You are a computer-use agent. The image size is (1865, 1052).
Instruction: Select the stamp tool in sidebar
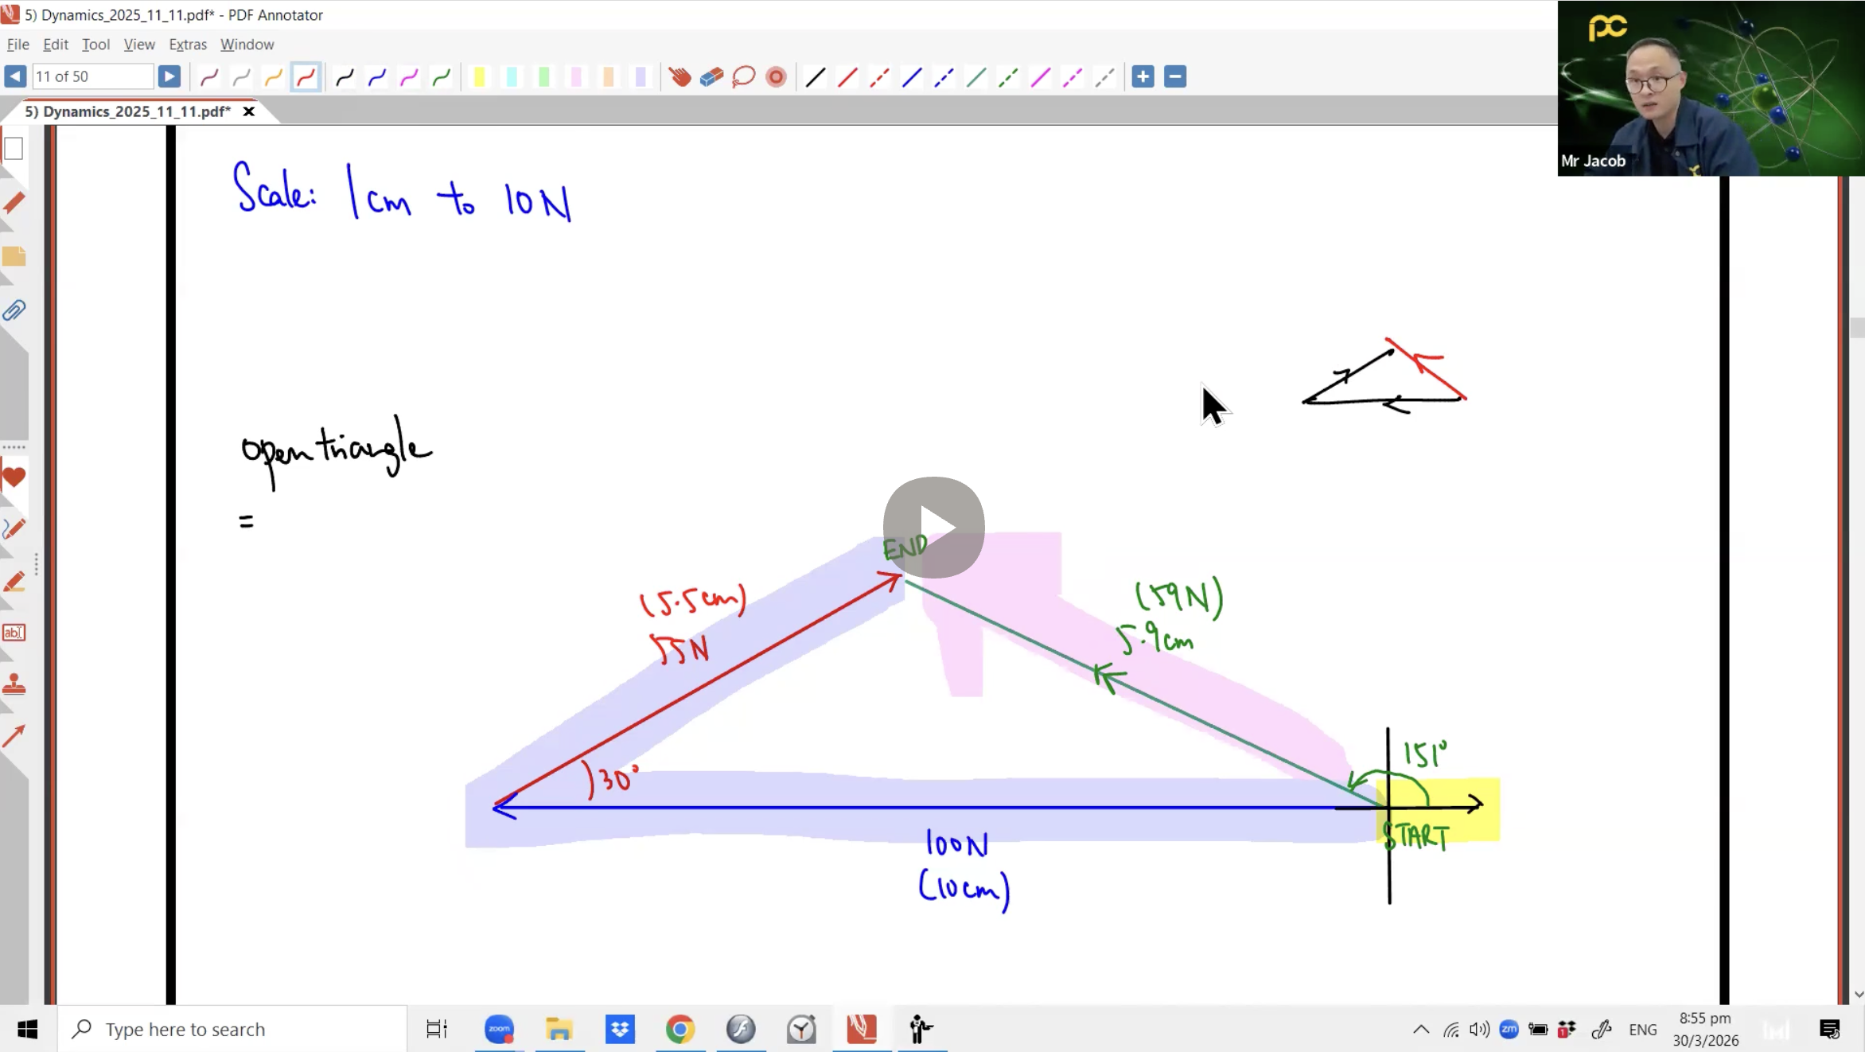pyautogui.click(x=14, y=684)
